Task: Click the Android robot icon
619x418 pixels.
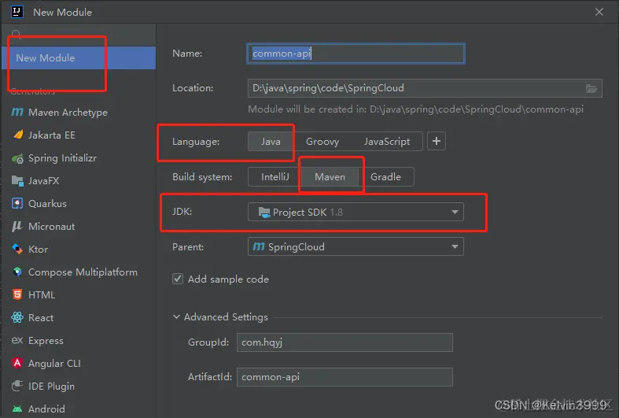Action: (17, 409)
